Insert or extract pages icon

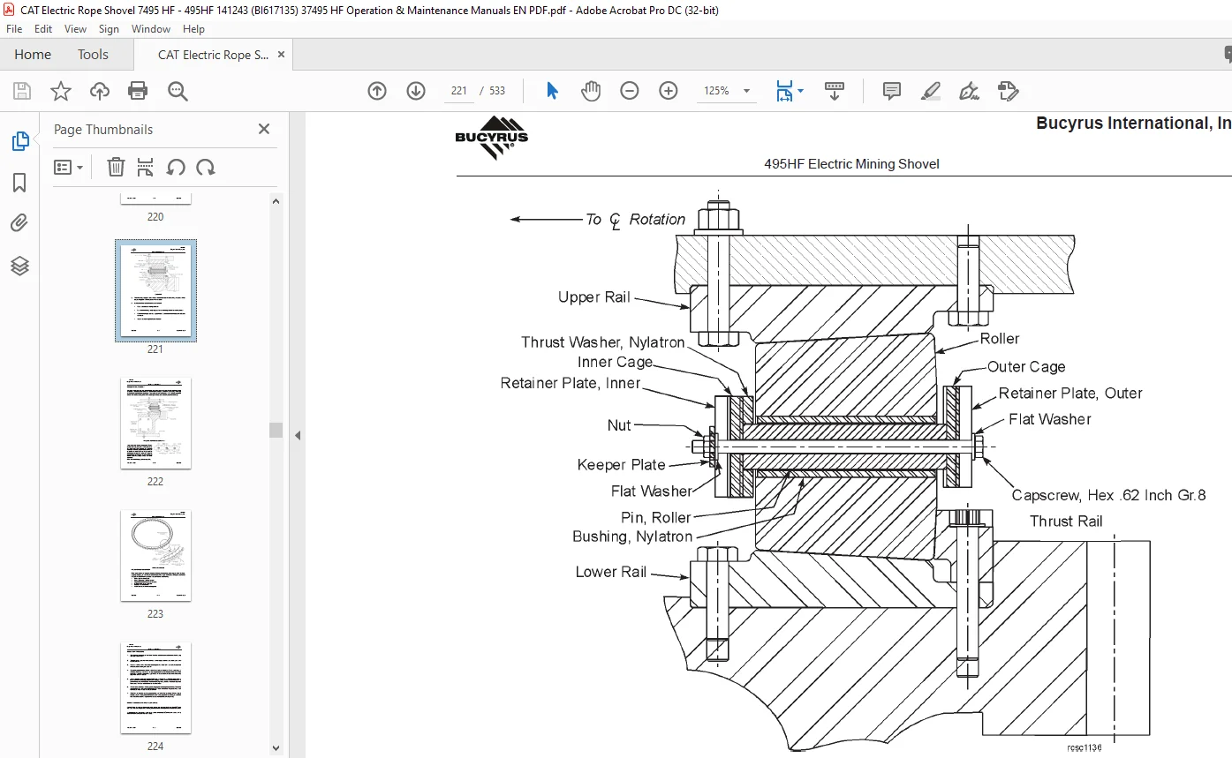tap(146, 167)
